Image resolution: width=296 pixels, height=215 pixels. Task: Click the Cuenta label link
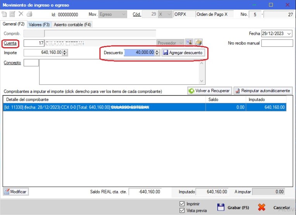point(10,43)
